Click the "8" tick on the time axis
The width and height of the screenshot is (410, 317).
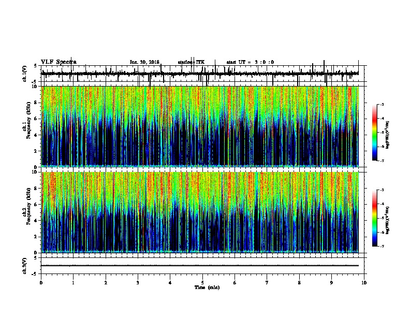pos(299,283)
